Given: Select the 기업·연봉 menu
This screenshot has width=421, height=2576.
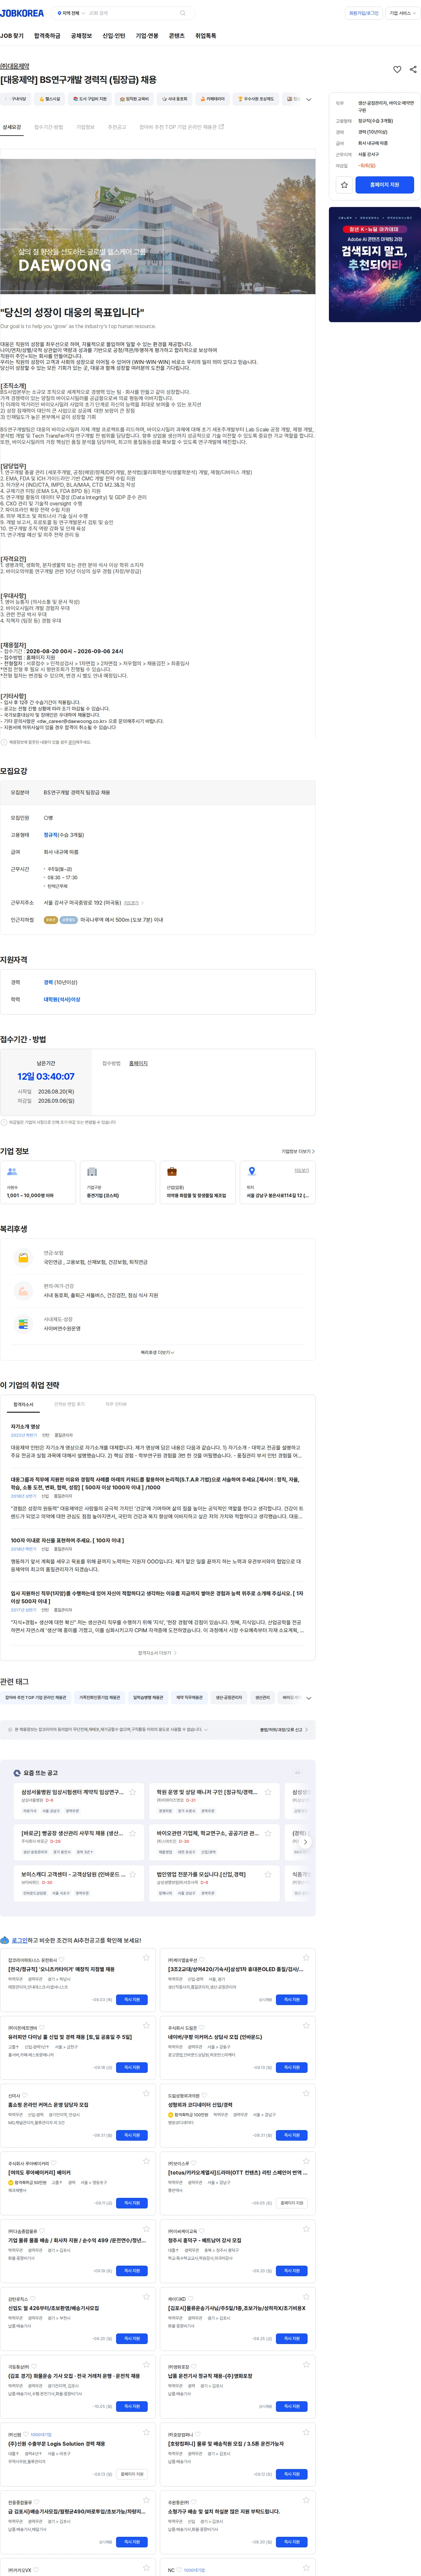Looking at the screenshot, I should (x=147, y=36).
